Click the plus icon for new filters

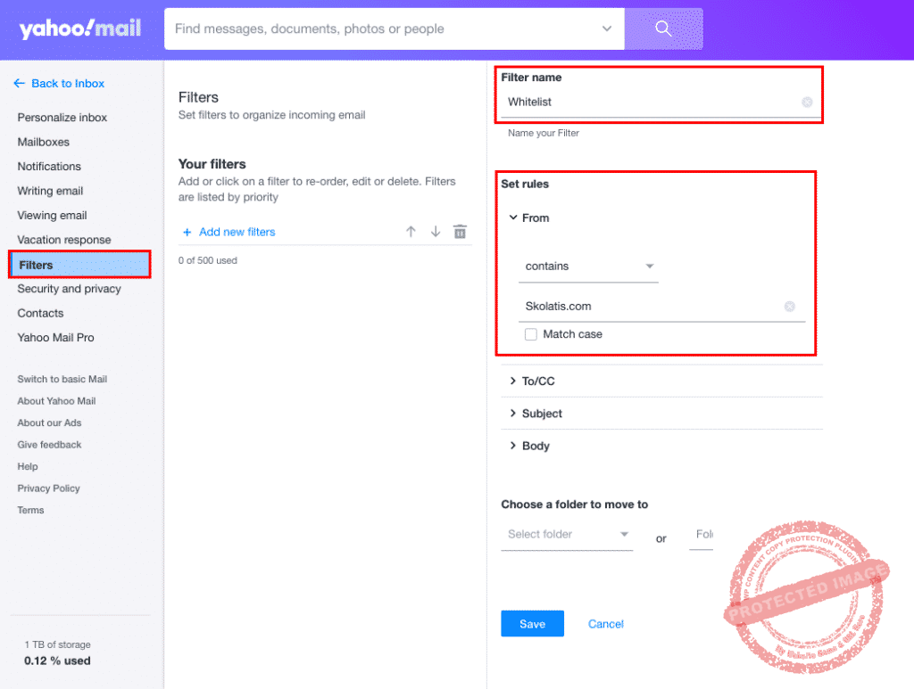[187, 233]
